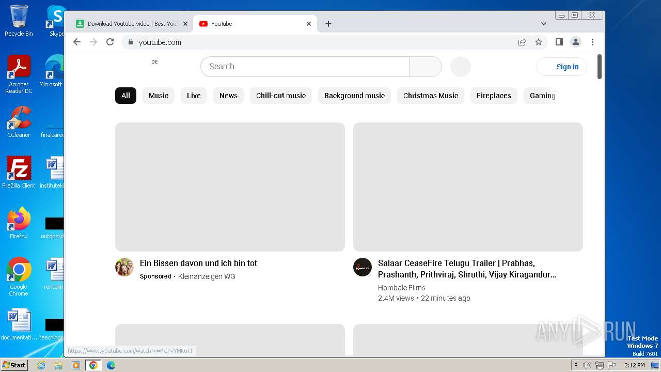This screenshot has height=372, width=661.
Task: Select documentati... Word file on desktop
Action: coord(19,325)
